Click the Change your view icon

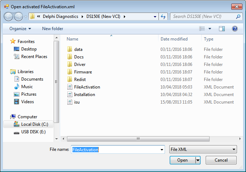pyautogui.click(x=202, y=29)
